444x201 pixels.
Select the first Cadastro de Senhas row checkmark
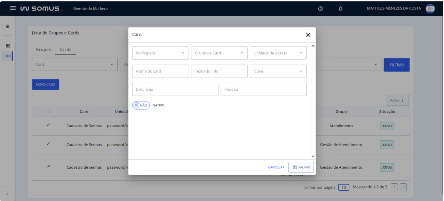(x=48, y=125)
